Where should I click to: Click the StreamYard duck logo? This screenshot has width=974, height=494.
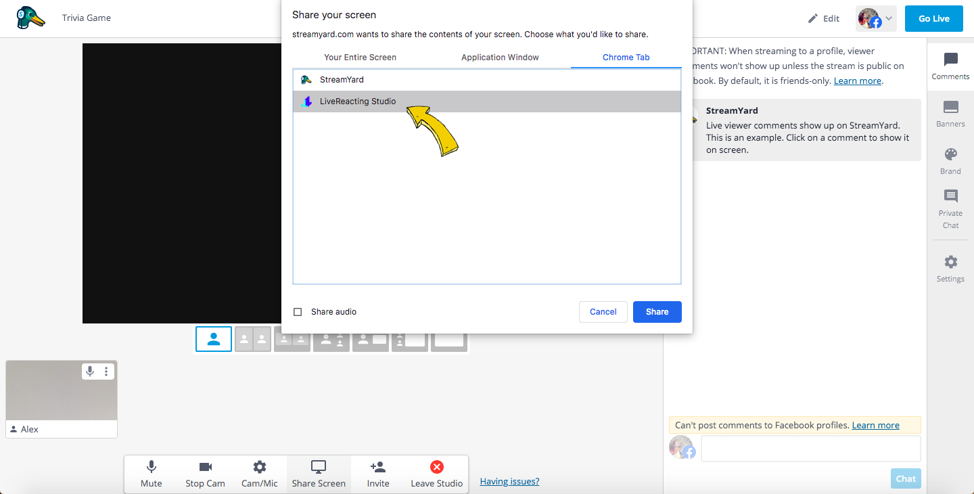point(30,18)
